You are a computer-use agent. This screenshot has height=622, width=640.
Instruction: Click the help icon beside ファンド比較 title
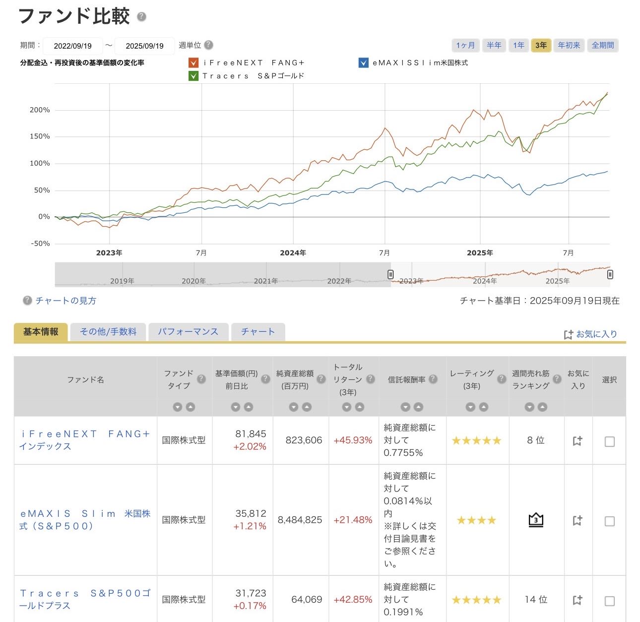point(141,17)
